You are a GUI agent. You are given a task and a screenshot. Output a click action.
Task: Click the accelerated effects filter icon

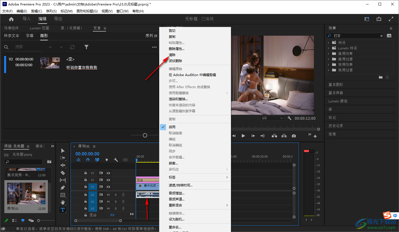389,36
